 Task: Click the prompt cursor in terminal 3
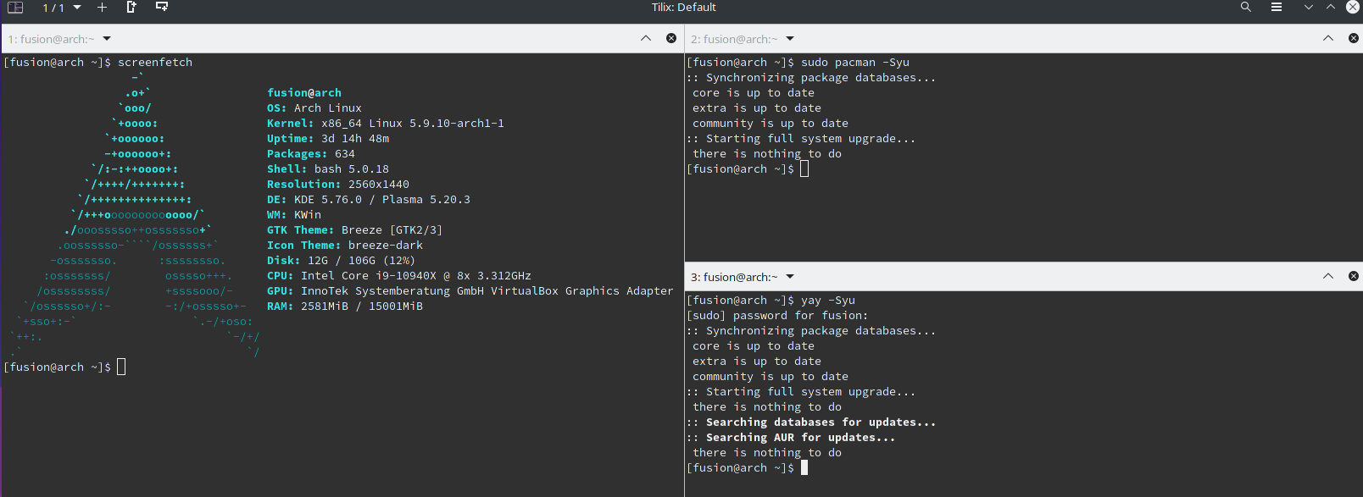(x=804, y=467)
